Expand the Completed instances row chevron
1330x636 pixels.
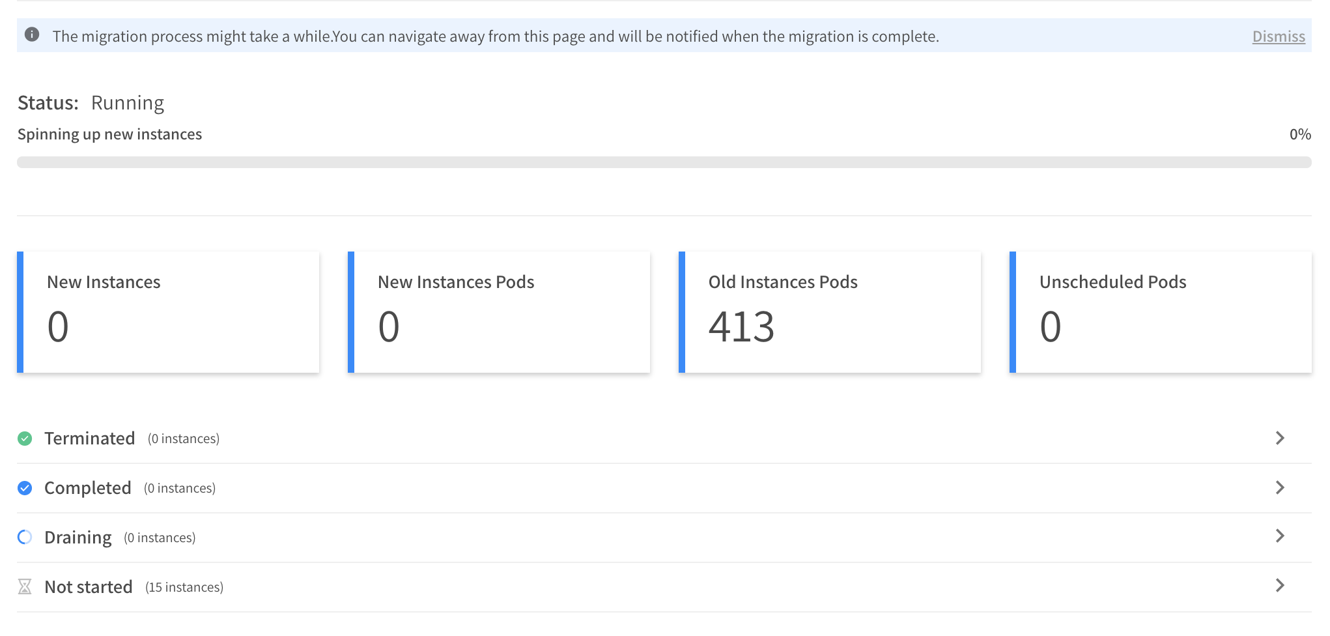pos(1279,487)
